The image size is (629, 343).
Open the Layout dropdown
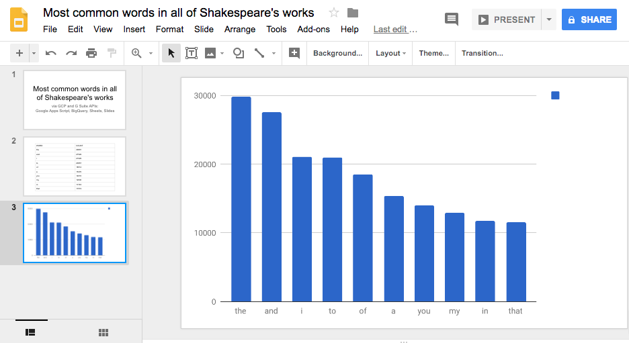390,53
